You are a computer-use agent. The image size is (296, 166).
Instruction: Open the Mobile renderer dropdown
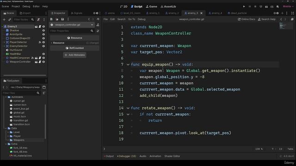(x=288, y=6)
